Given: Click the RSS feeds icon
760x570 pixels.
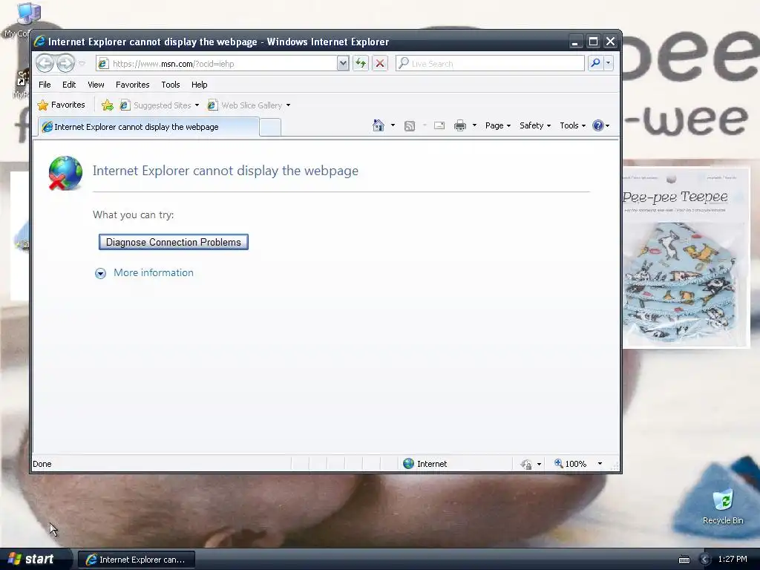Looking at the screenshot, I should 410,126.
